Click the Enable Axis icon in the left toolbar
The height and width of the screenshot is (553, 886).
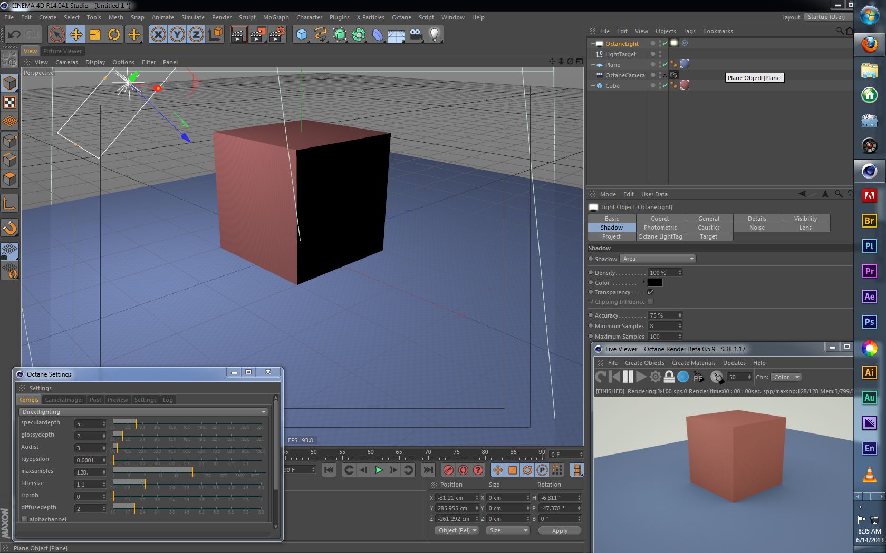(x=10, y=203)
